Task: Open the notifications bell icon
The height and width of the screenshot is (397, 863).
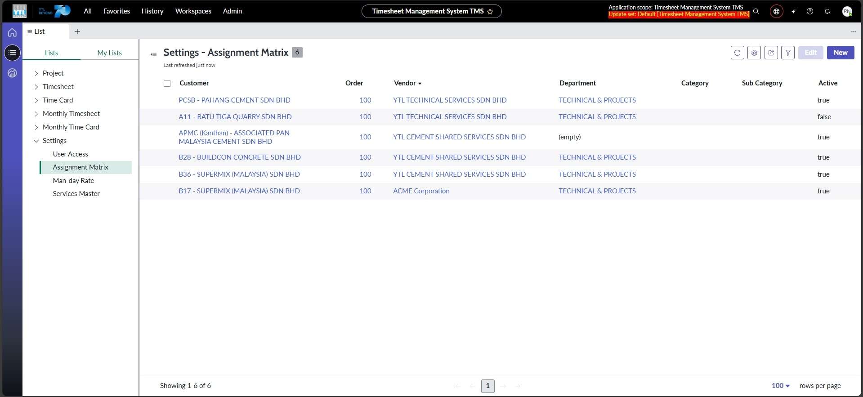Action: pos(827,11)
